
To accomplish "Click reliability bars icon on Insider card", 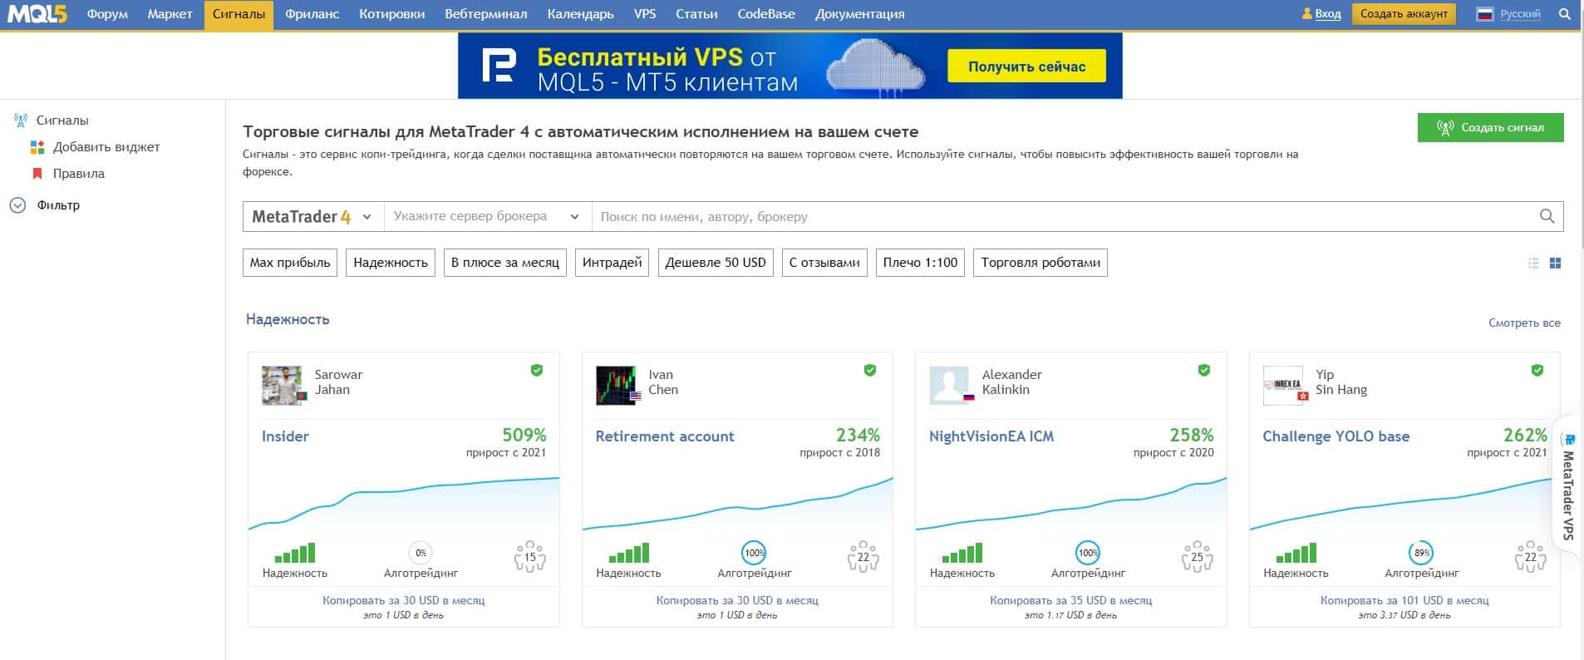I will coord(295,553).
